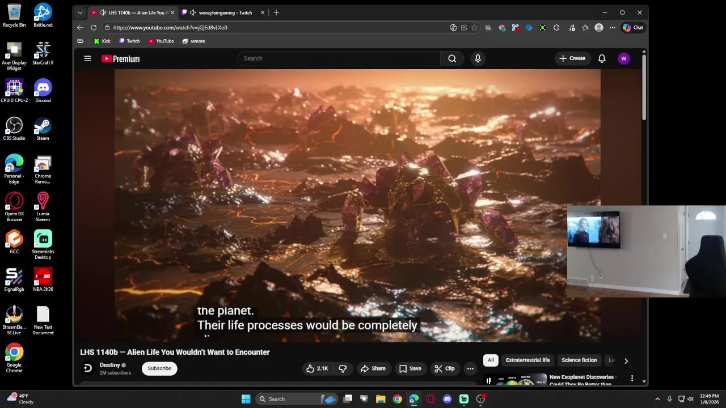Open the weather widget 46°F Cloudy

click(x=20, y=399)
